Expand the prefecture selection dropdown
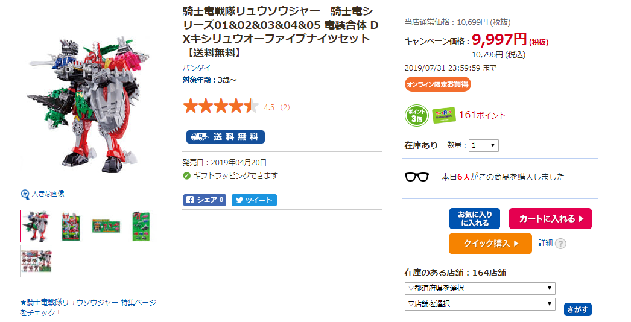The image size is (631, 322). (480, 288)
